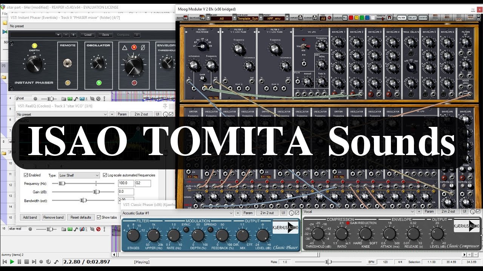Click the KEYB view icon in Moog

[471, 18]
